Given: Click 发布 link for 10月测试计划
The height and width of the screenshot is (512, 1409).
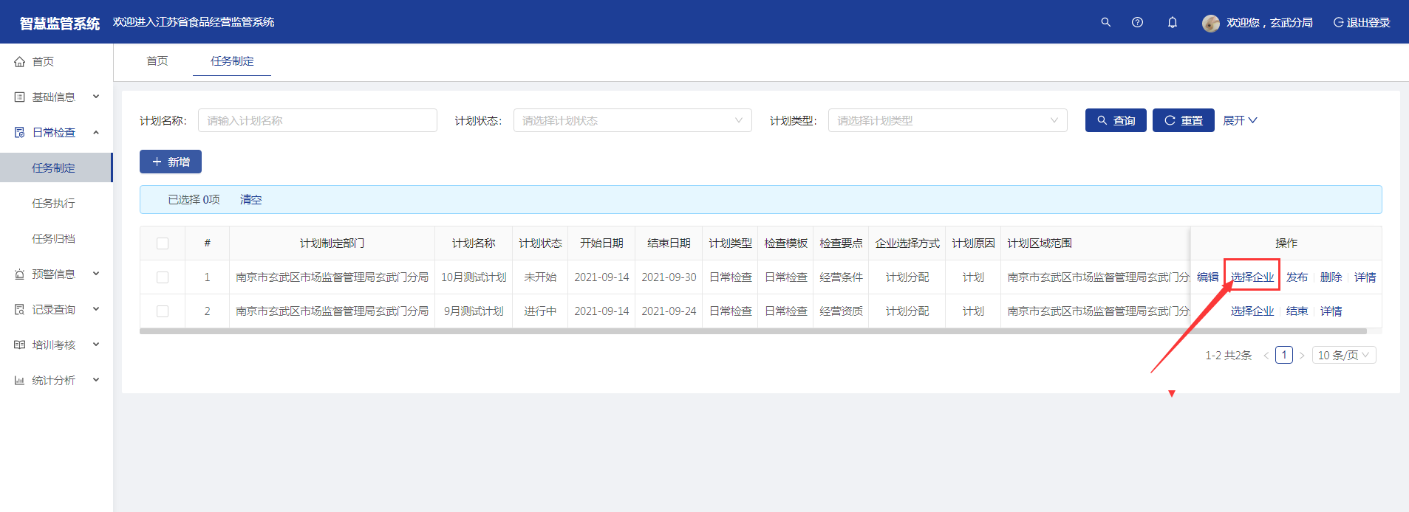Looking at the screenshot, I should (x=1296, y=277).
